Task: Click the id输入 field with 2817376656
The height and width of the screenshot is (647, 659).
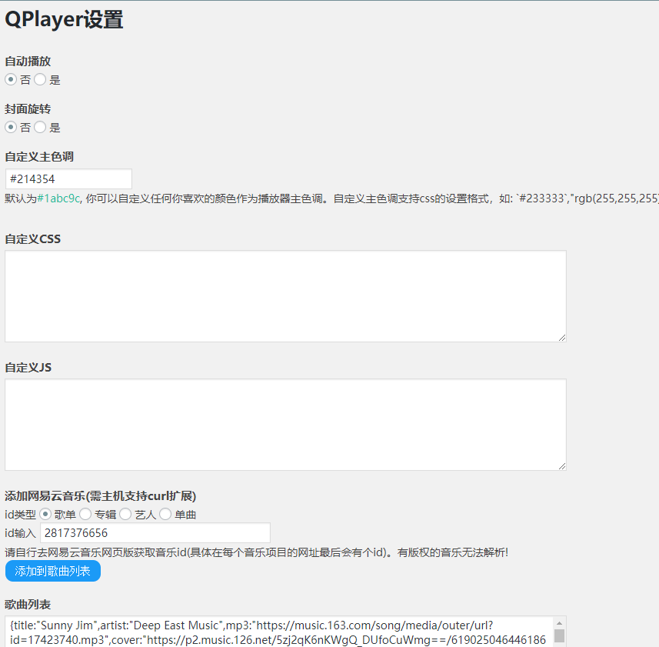Action: [x=155, y=533]
